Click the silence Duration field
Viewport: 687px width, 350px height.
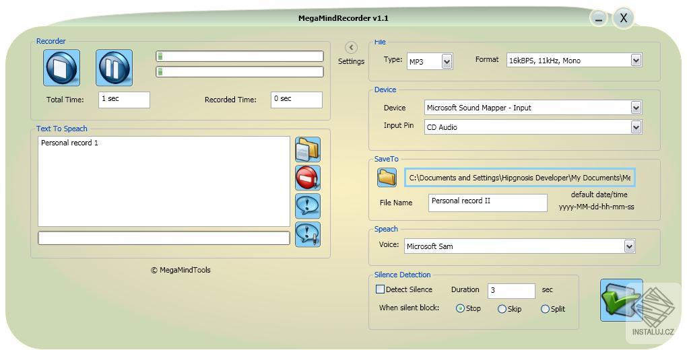pyautogui.click(x=511, y=291)
